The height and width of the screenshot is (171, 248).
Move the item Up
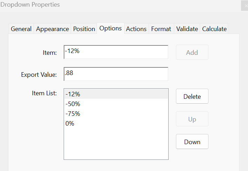coord(192,119)
